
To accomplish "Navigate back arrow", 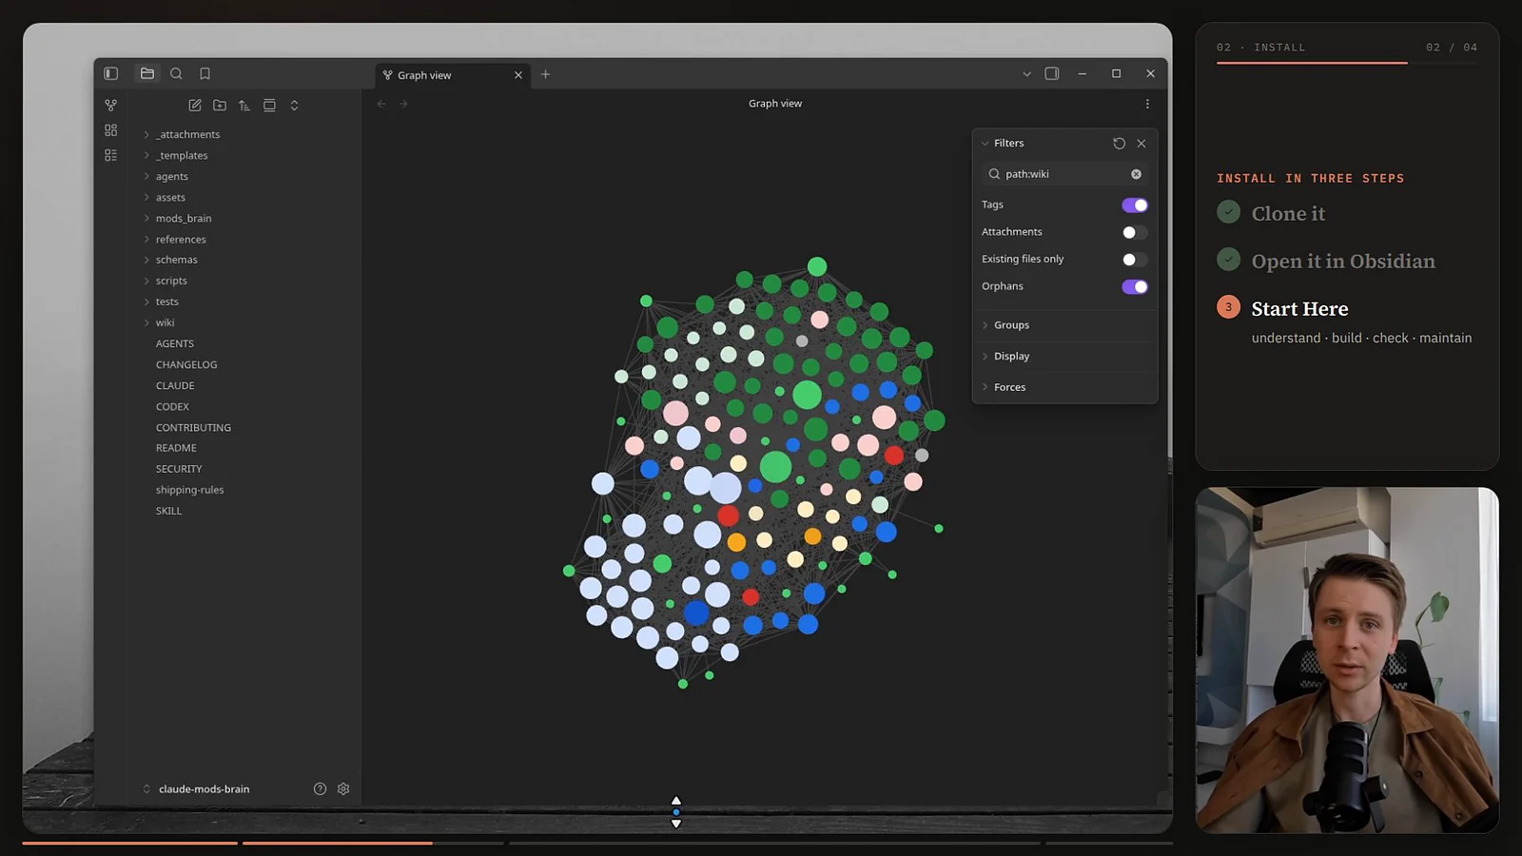I will [381, 104].
